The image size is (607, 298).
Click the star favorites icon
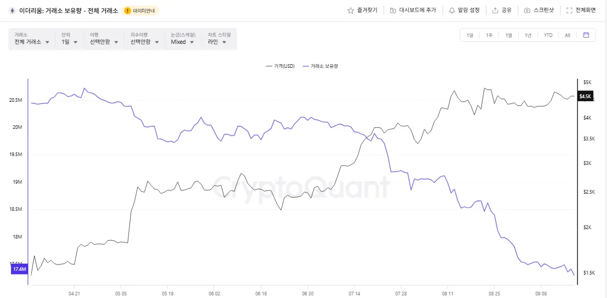[351, 10]
